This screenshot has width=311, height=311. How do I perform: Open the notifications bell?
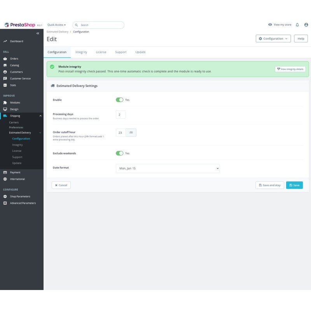click(x=297, y=25)
